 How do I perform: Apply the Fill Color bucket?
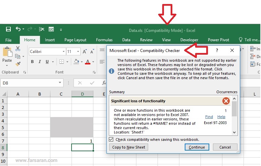(x=76, y=62)
